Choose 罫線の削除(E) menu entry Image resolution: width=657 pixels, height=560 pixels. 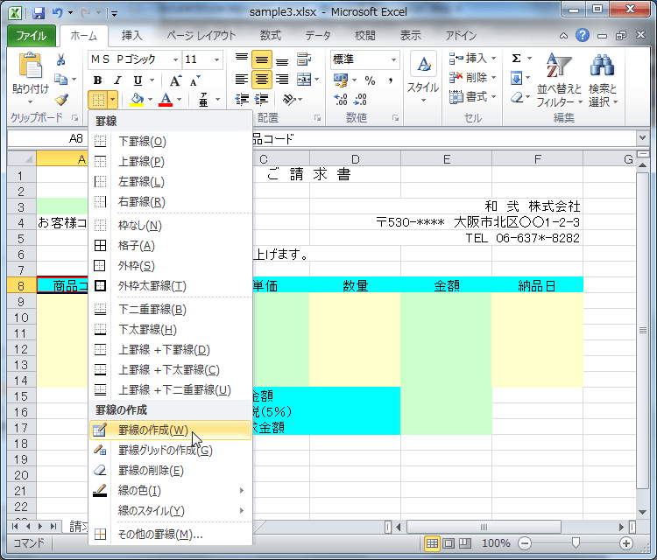click(x=171, y=471)
